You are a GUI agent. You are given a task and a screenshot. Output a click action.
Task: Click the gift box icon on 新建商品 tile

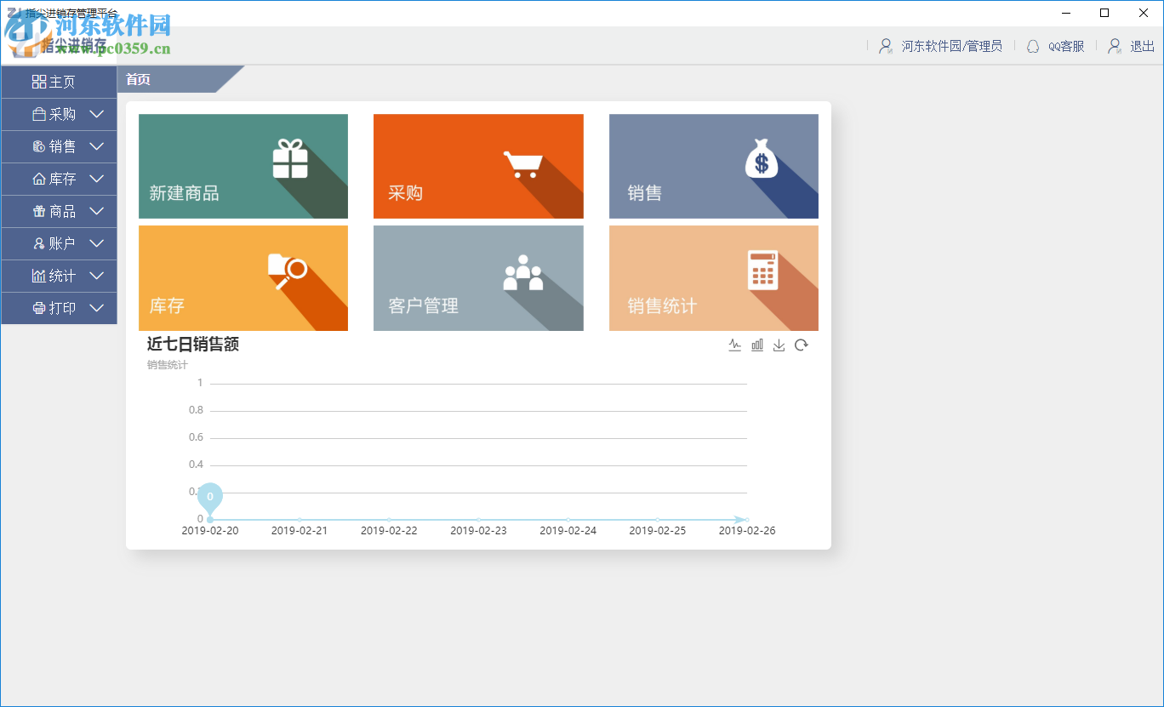(290, 159)
